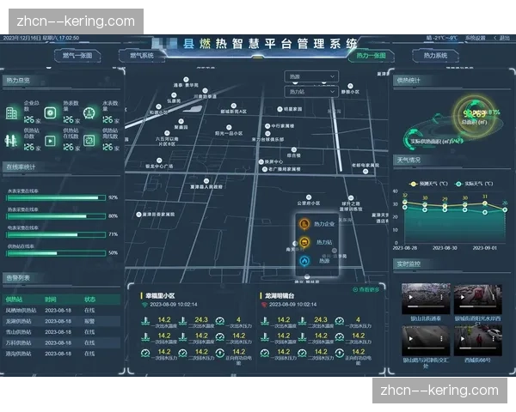Open the 热源 dropdown on the map
516x412 pixels.
pos(311,76)
